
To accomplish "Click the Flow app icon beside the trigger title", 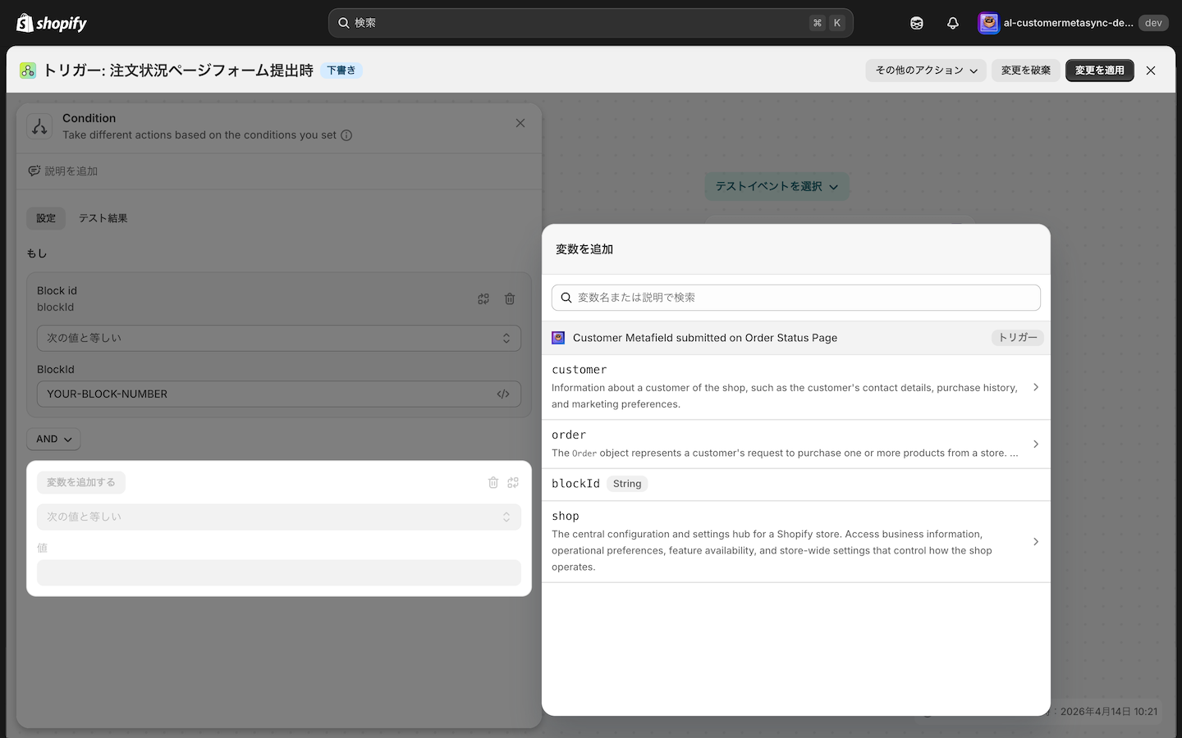I will (28, 71).
